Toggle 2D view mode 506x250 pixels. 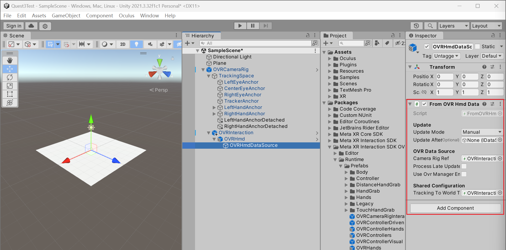coord(123,44)
